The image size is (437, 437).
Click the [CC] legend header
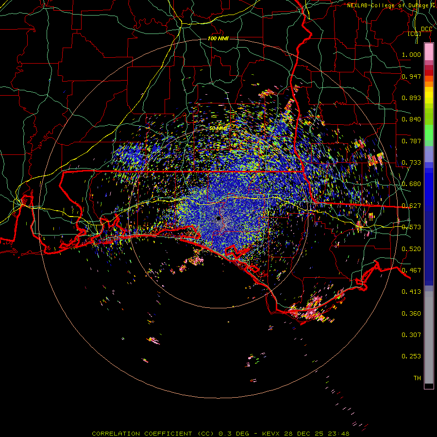point(415,34)
